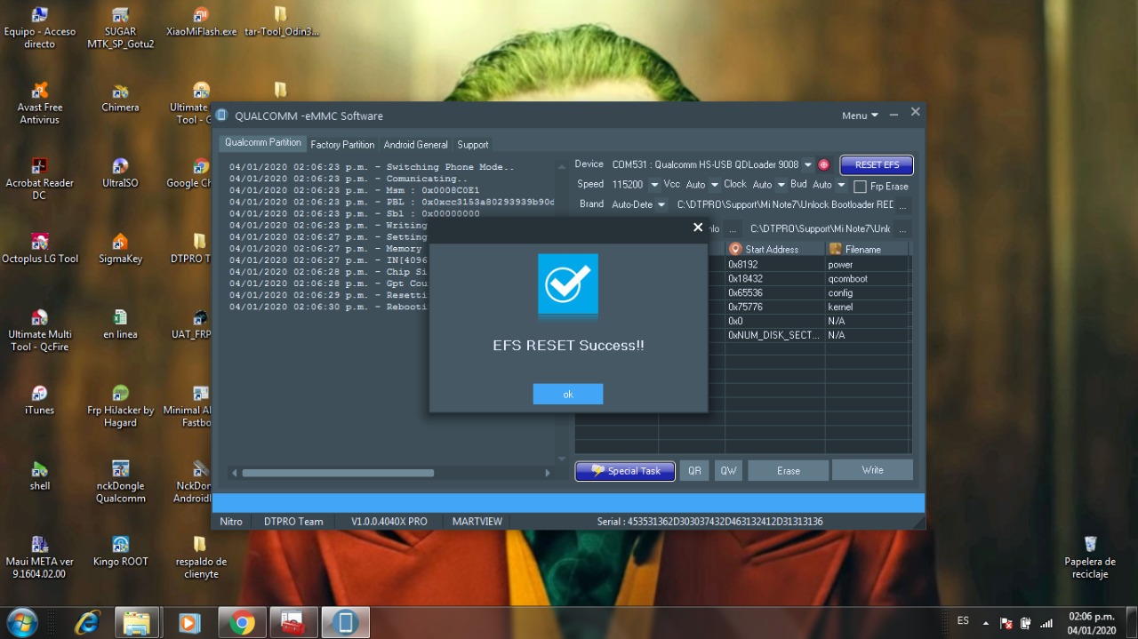Expand the Brand Auto-Detect dropdown
Image resolution: width=1138 pixels, height=639 pixels.
[x=661, y=204]
